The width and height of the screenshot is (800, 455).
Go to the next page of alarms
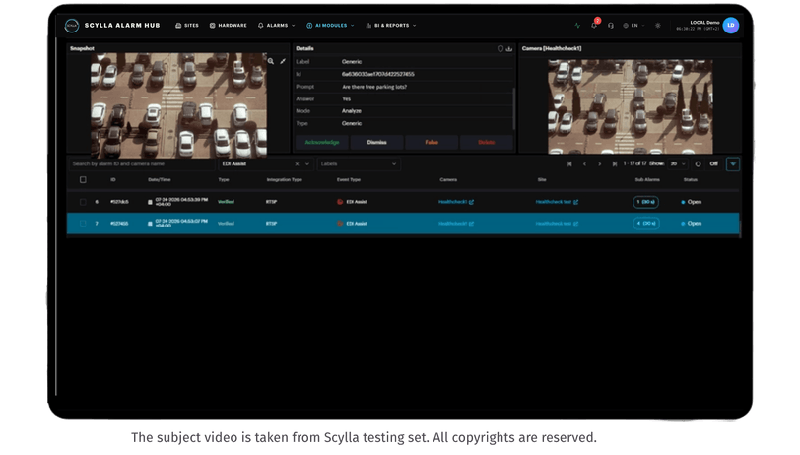pos(599,163)
